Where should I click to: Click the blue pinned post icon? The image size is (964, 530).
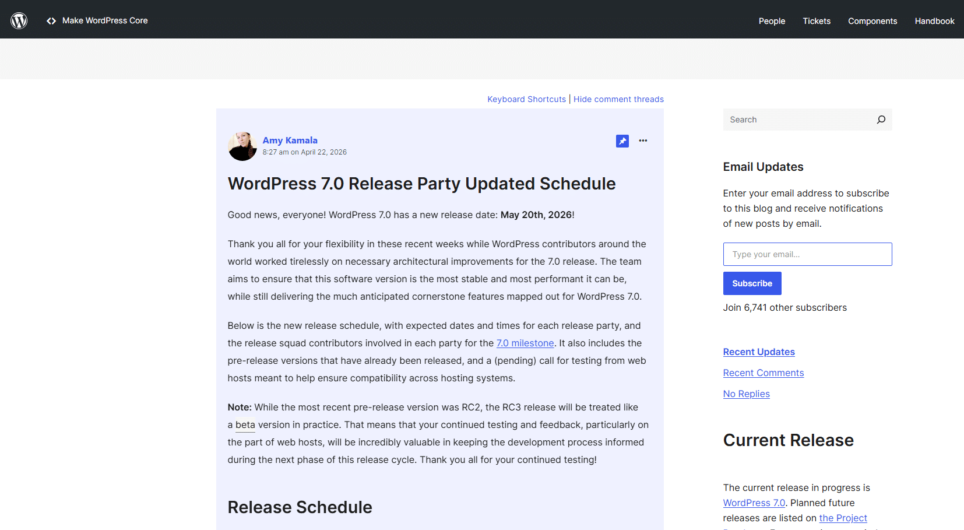coord(622,141)
